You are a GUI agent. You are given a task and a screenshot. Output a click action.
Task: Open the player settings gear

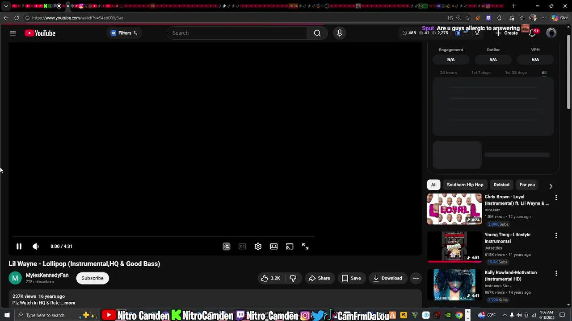pyautogui.click(x=258, y=247)
